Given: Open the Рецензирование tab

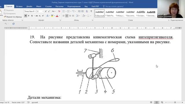Looking at the screenshot, I should (74, 6).
